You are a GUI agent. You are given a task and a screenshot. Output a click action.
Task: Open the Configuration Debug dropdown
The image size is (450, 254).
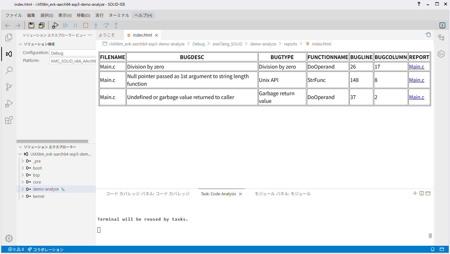tap(73, 53)
